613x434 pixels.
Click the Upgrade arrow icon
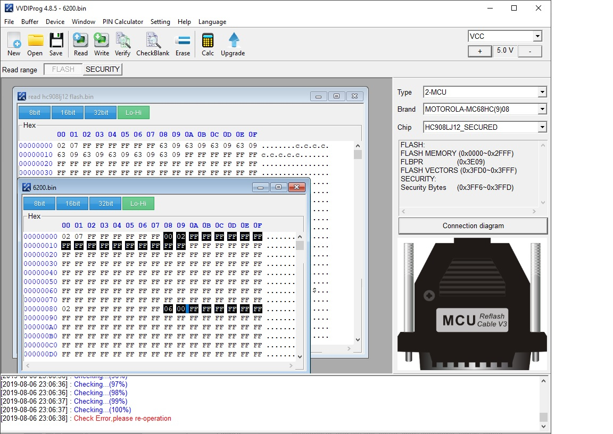coord(233,41)
